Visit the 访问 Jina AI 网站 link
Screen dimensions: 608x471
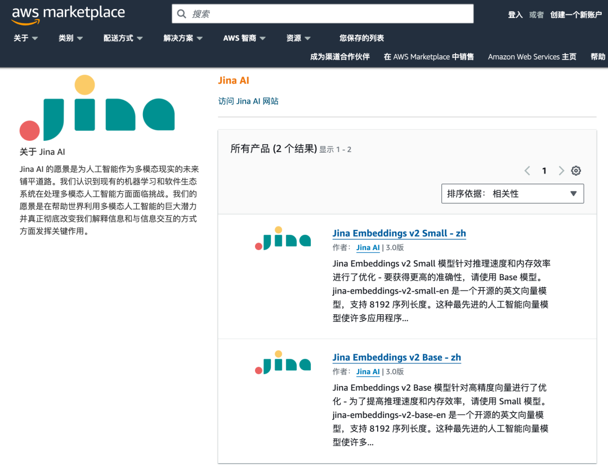[x=248, y=101]
